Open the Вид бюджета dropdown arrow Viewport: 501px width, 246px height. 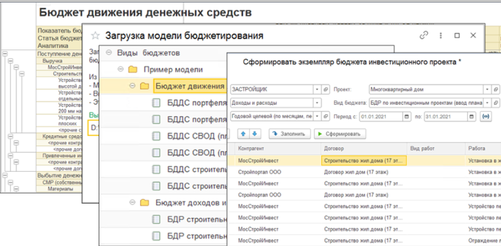[x=487, y=103]
